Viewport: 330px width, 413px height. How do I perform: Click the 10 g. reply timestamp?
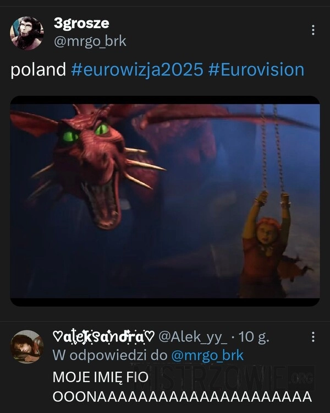(x=254, y=337)
